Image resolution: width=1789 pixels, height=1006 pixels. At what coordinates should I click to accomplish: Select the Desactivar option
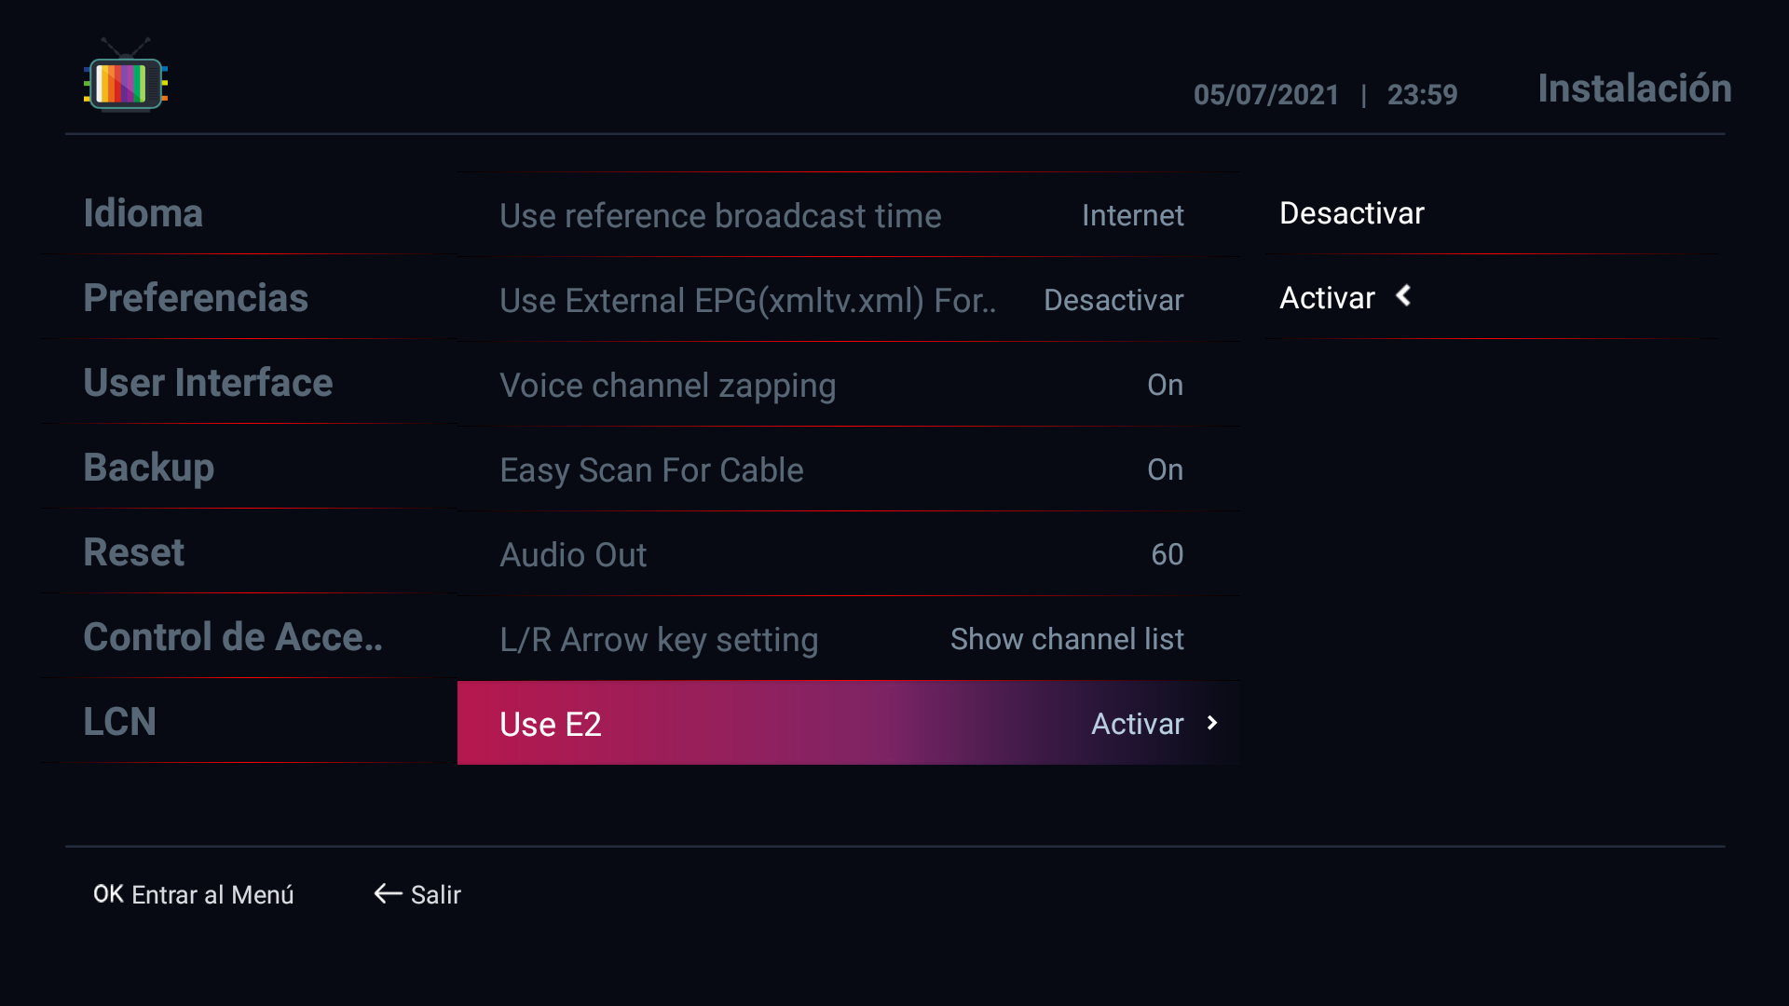[x=1351, y=213]
